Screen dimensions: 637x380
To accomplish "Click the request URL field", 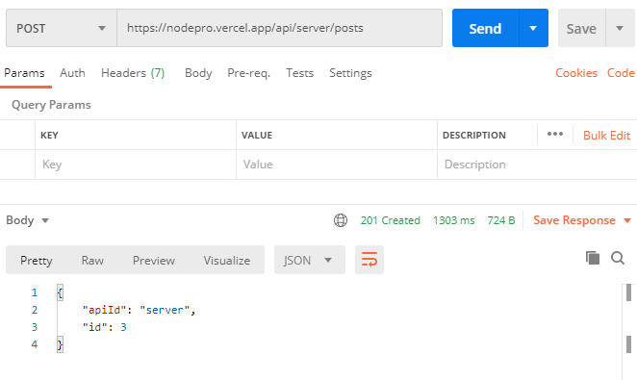I will click(x=279, y=28).
